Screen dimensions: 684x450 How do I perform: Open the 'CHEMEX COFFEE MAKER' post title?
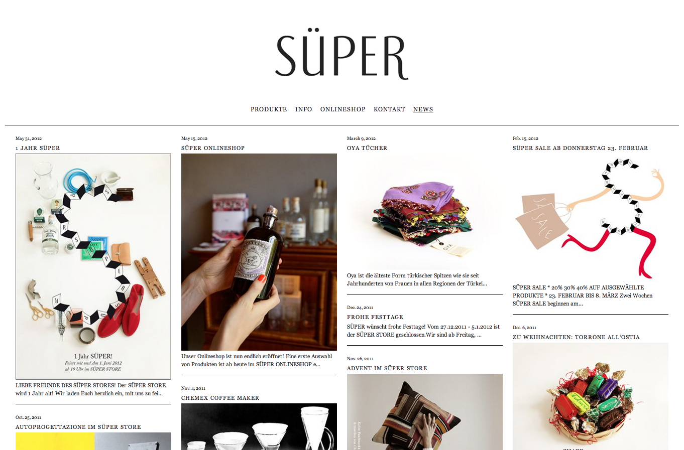(220, 398)
